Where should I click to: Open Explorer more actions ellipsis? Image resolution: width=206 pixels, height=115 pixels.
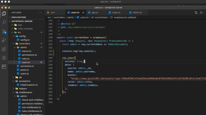pyautogui.click(x=41, y=12)
